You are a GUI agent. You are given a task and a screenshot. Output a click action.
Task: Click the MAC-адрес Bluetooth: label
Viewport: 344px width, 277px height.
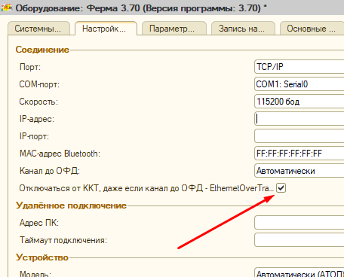(x=60, y=154)
